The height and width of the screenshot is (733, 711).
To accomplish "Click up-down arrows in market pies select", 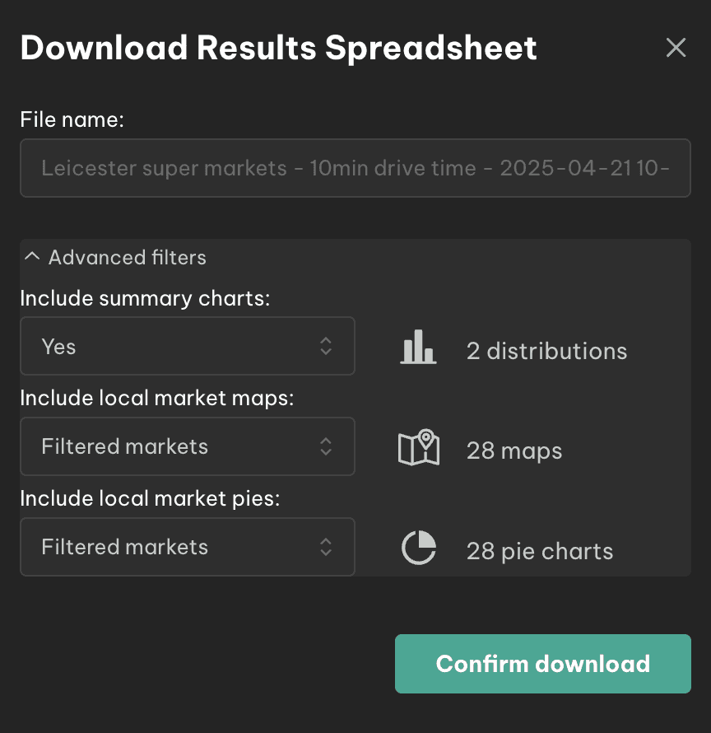I will [x=326, y=547].
